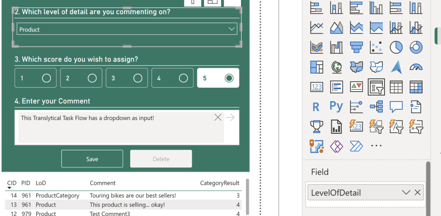Open the Product level of detail dropdown

point(127,29)
